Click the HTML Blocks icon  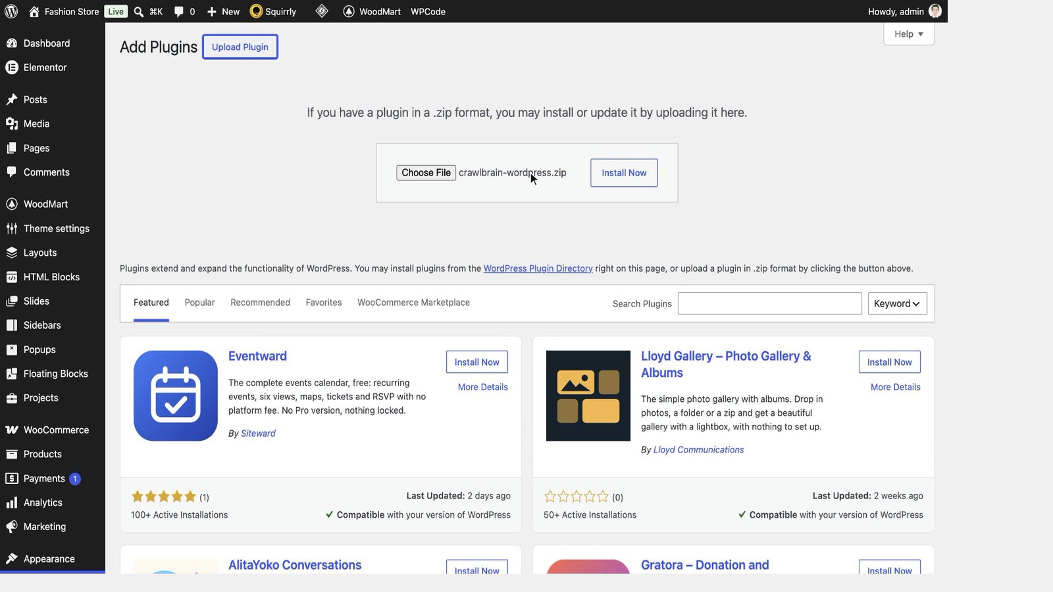pos(12,277)
